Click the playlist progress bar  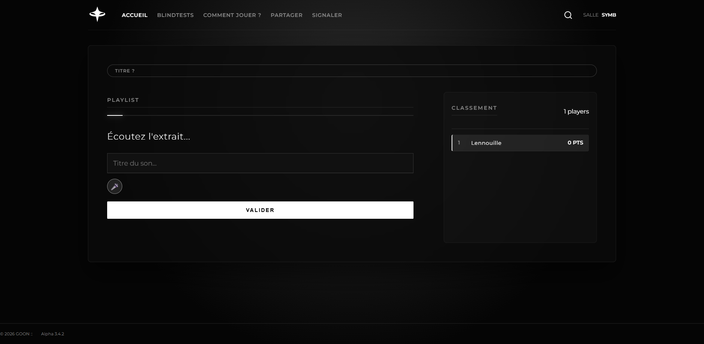coord(260,115)
